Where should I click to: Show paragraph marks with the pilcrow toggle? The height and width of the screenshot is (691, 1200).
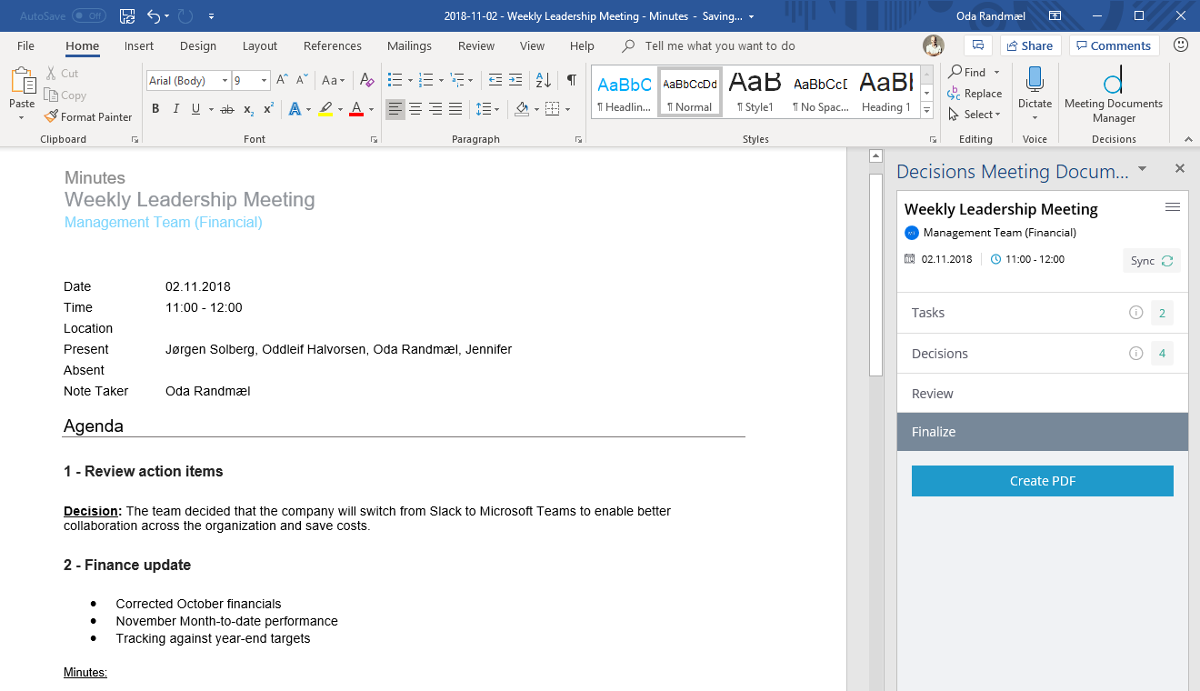(x=570, y=80)
